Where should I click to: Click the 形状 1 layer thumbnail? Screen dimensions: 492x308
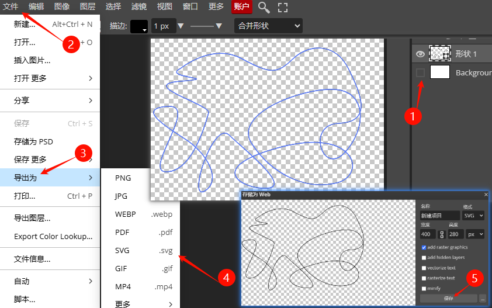point(439,54)
